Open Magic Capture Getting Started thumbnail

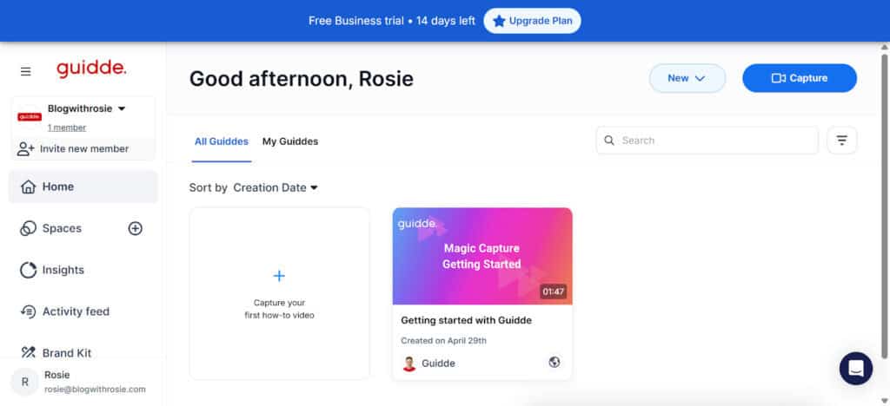tap(482, 256)
